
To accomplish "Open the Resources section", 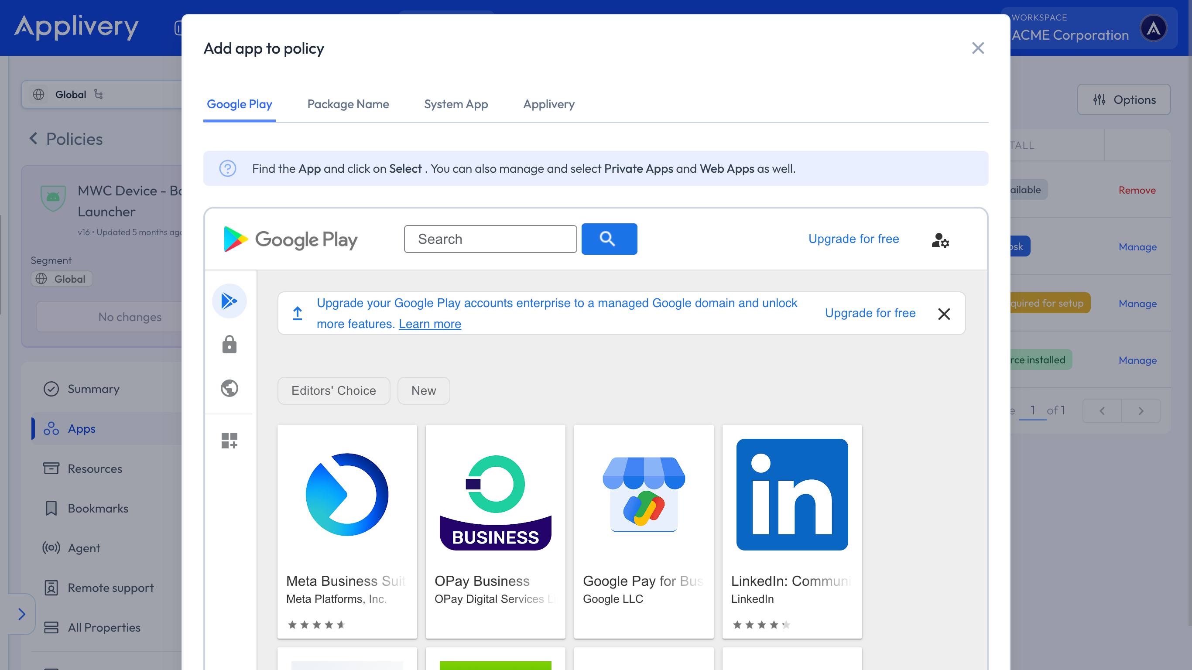I will click(95, 468).
